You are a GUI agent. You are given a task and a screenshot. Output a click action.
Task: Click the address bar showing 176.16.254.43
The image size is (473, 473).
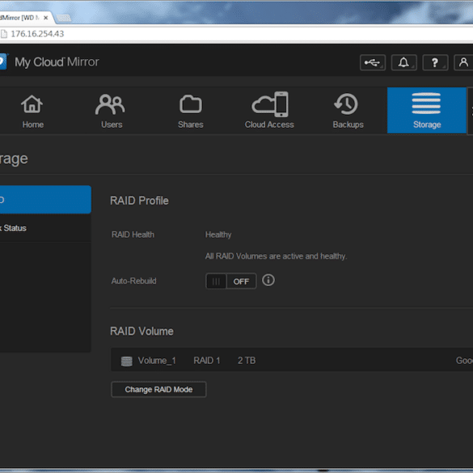[x=236, y=34]
